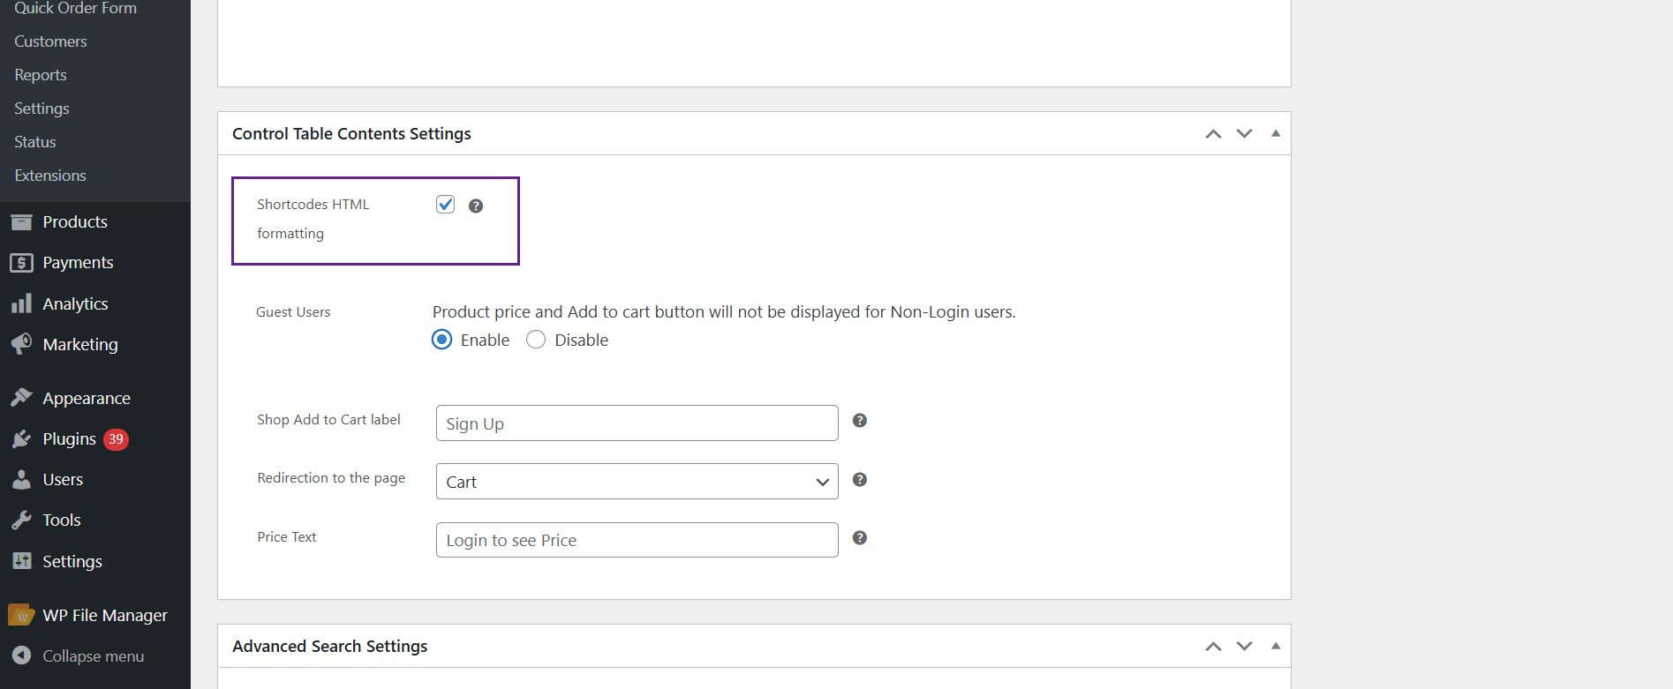This screenshot has width=1673, height=689.
Task: Click the Payments dollar icon
Action: click(x=22, y=263)
